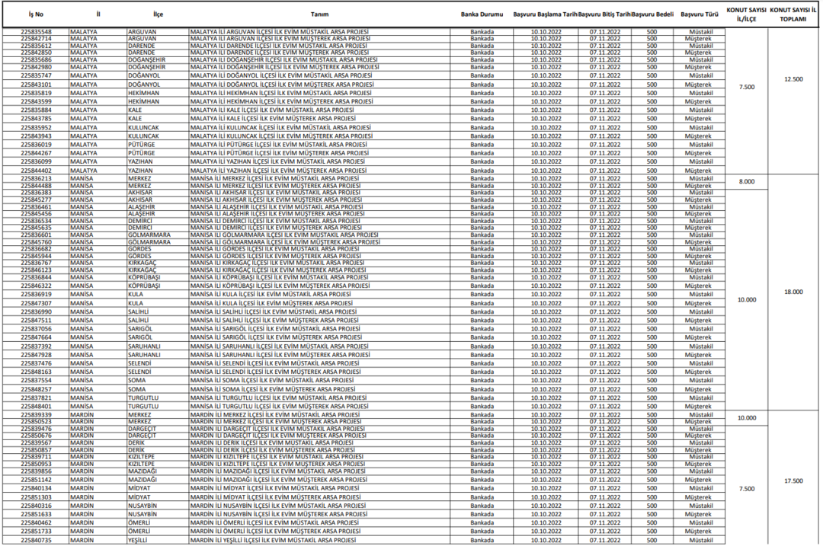
Task: Click end date 07.11.2022 in row 225840462
Action: click(604, 523)
